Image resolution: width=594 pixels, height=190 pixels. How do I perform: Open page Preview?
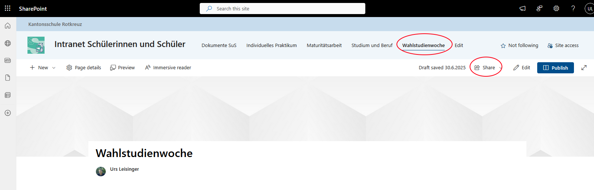coord(122,68)
